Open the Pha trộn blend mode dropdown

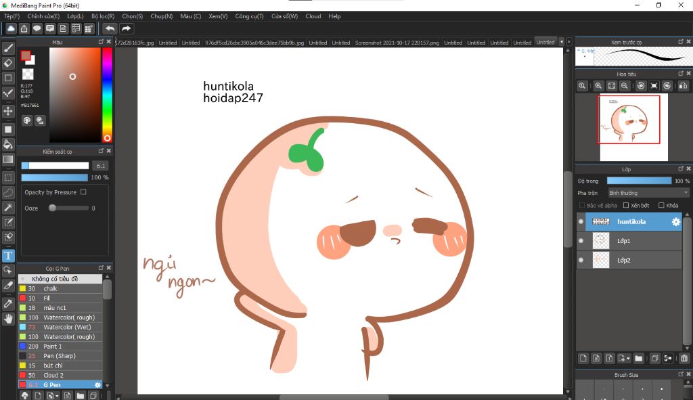[648, 193]
